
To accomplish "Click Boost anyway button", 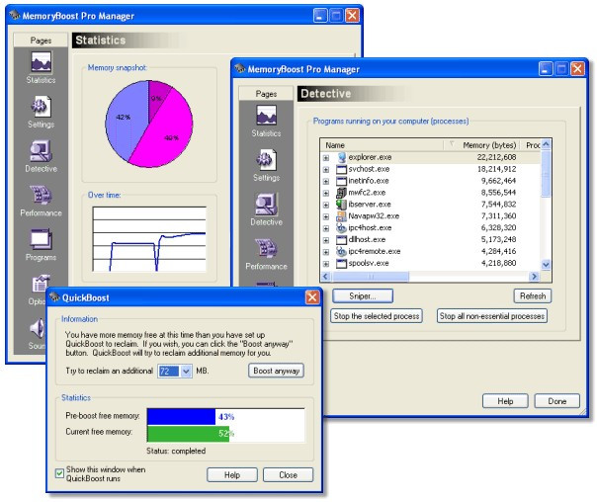I will tap(276, 371).
